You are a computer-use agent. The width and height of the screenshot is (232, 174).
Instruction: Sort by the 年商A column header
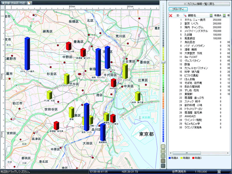point(217,15)
